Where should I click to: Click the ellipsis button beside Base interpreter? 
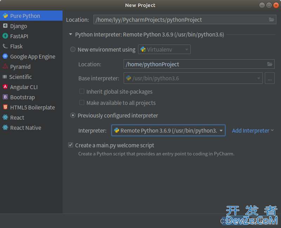269,78
